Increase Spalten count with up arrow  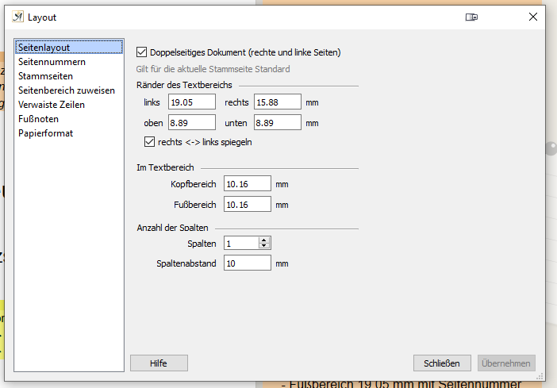[x=264, y=240]
